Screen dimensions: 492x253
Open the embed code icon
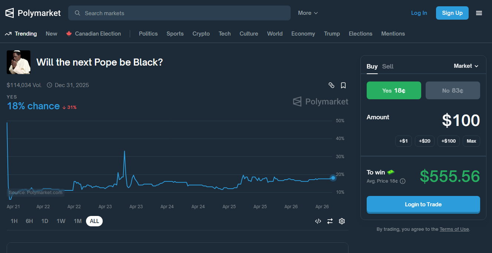point(318,221)
